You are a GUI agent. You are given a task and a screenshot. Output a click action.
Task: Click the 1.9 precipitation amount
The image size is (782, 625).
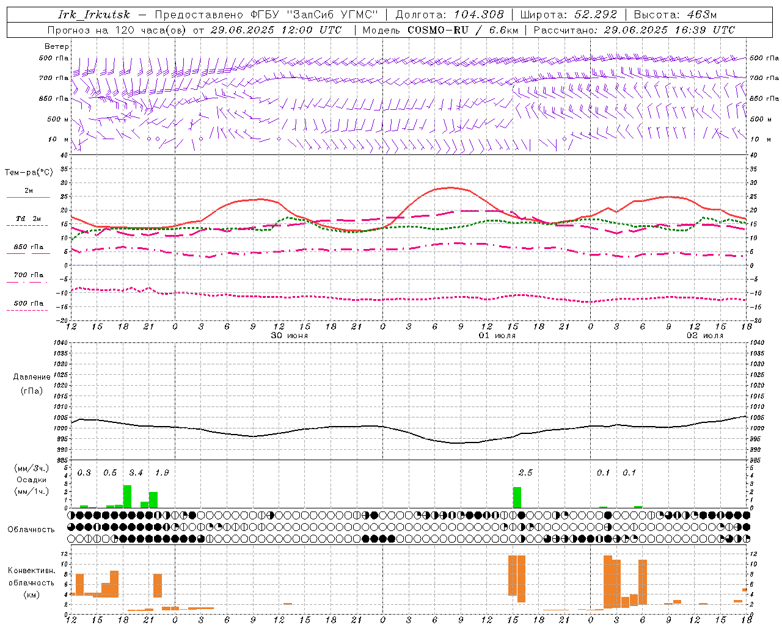(x=162, y=473)
